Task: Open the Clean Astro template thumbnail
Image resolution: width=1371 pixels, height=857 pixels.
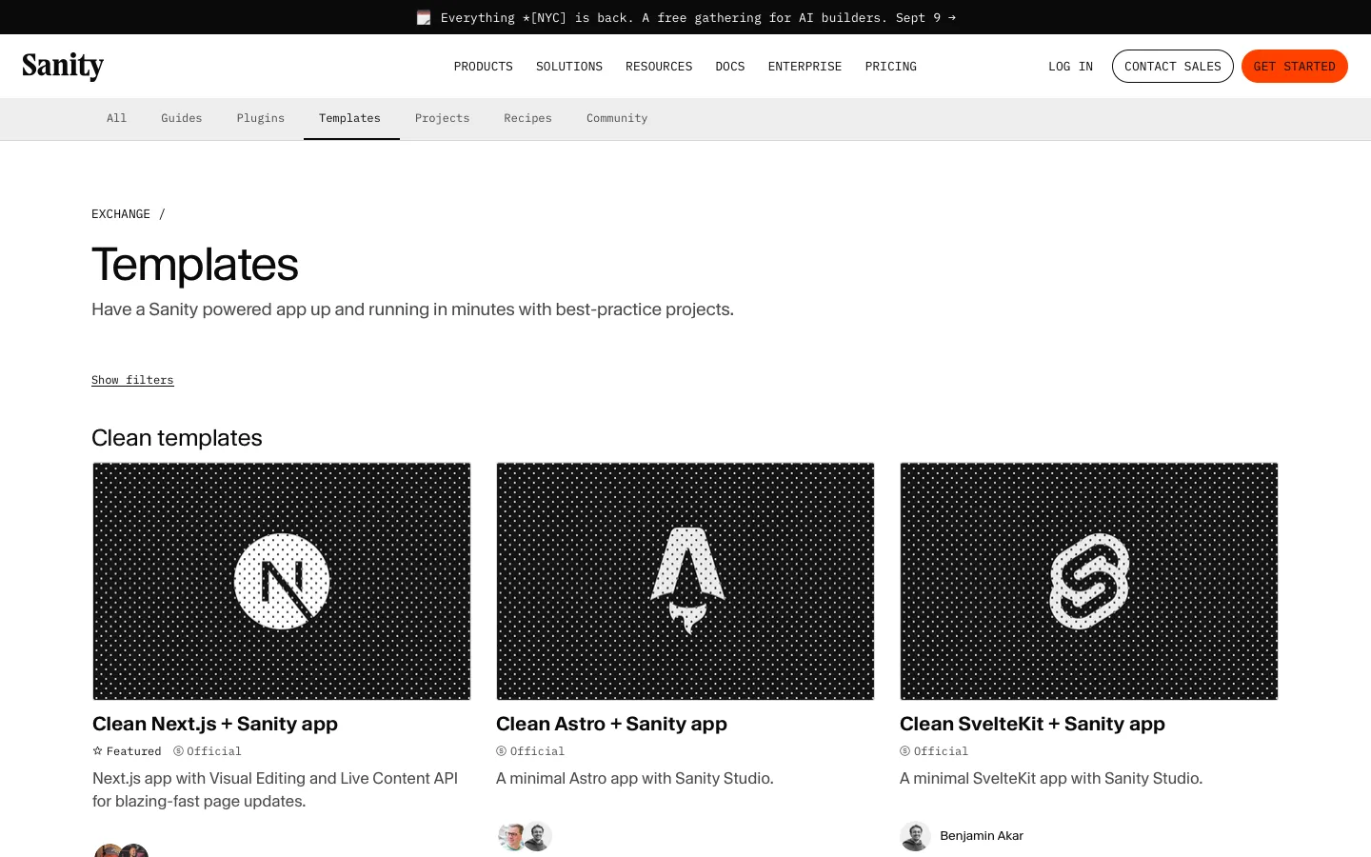Action: coord(685,582)
